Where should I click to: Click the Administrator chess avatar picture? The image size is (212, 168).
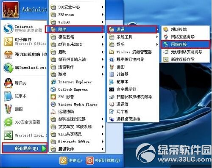(x=11, y=10)
